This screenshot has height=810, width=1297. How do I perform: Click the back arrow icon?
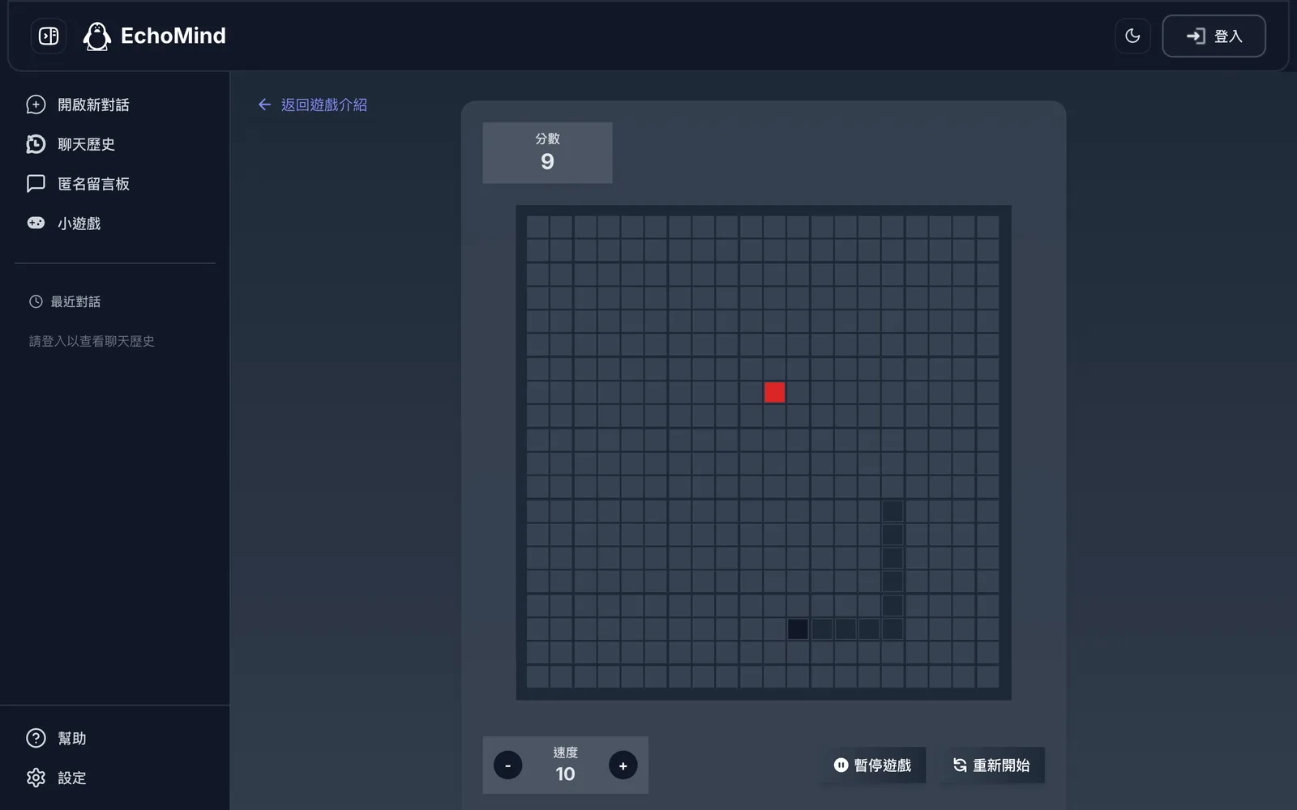264,104
